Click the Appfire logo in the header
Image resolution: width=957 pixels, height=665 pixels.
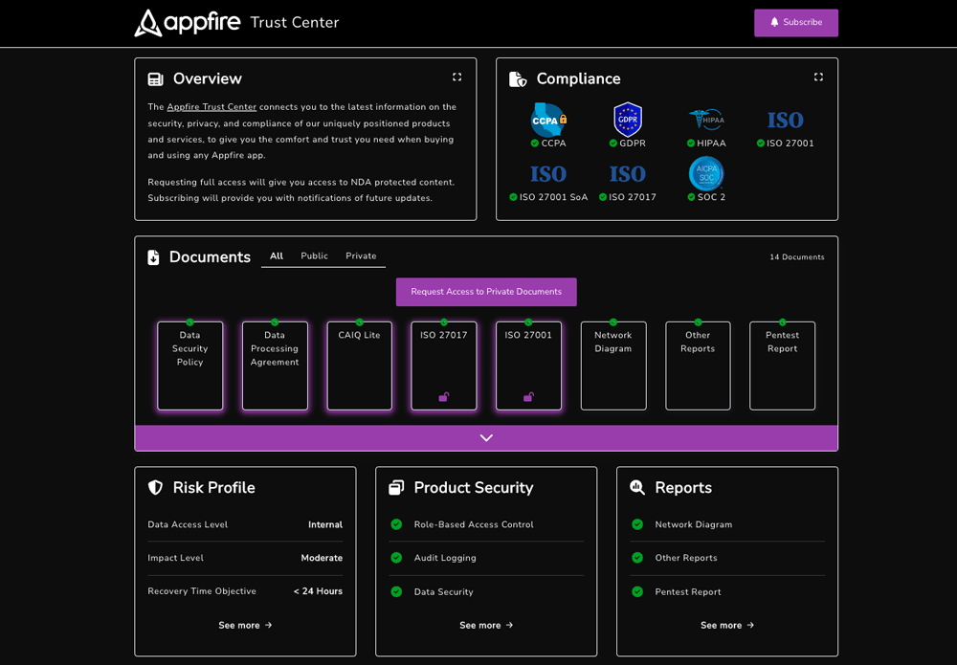click(x=188, y=23)
